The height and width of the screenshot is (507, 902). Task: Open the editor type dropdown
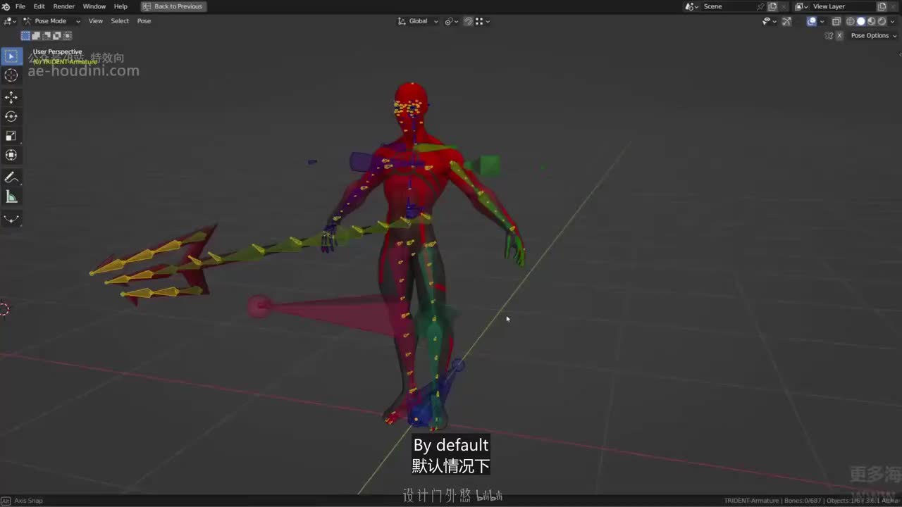tap(10, 21)
